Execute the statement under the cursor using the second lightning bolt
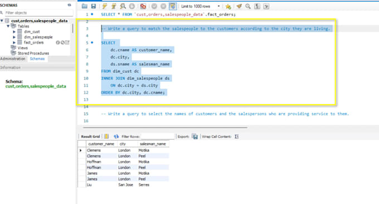The height and width of the screenshot is (204, 379). 113,6
